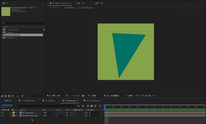Image resolution: width=206 pixels, height=124 pixels.
Task: Open parent dropdown for 02_Masklayer
Action: [94, 113]
